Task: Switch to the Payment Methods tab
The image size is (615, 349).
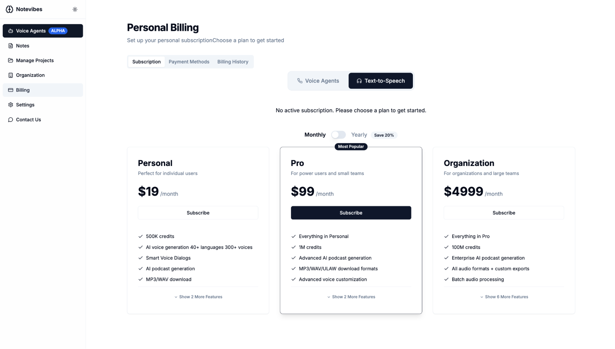Action: coord(189,62)
